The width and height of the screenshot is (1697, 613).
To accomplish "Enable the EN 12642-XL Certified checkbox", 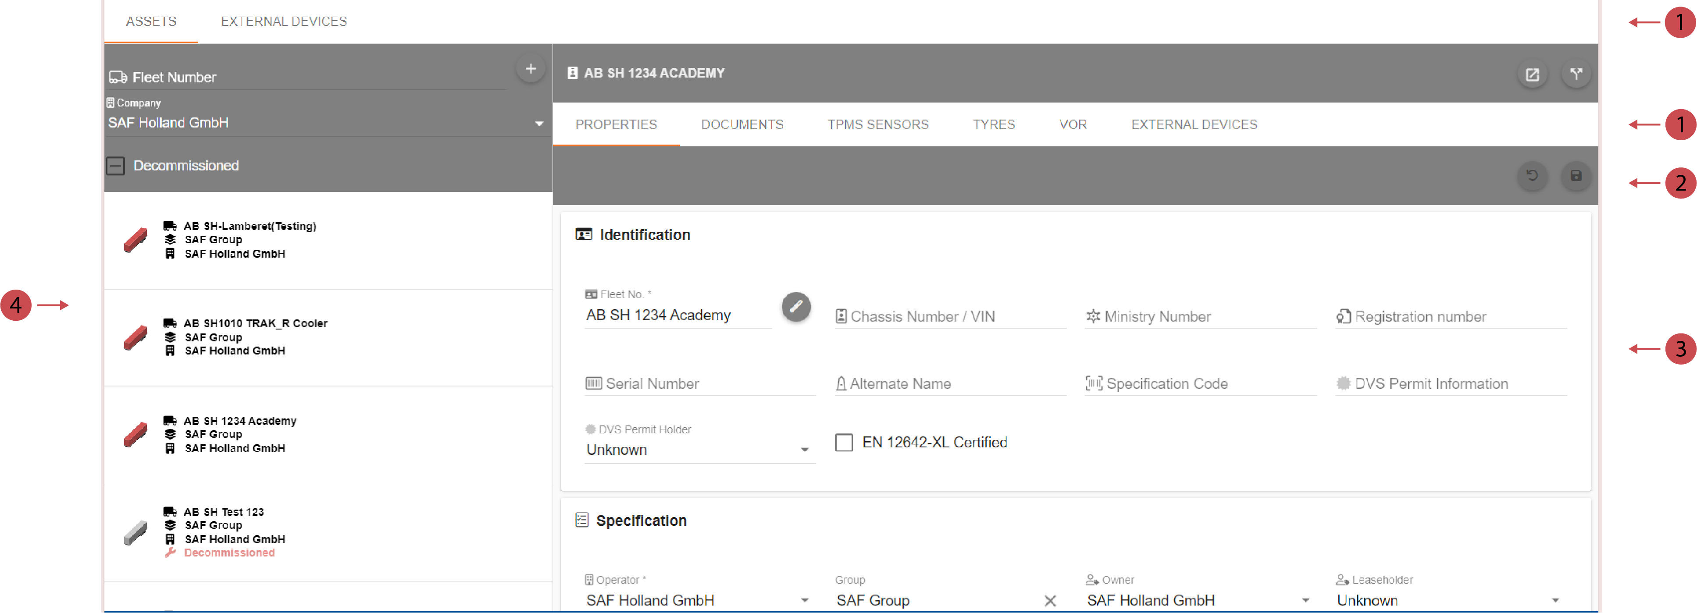I will tap(844, 443).
